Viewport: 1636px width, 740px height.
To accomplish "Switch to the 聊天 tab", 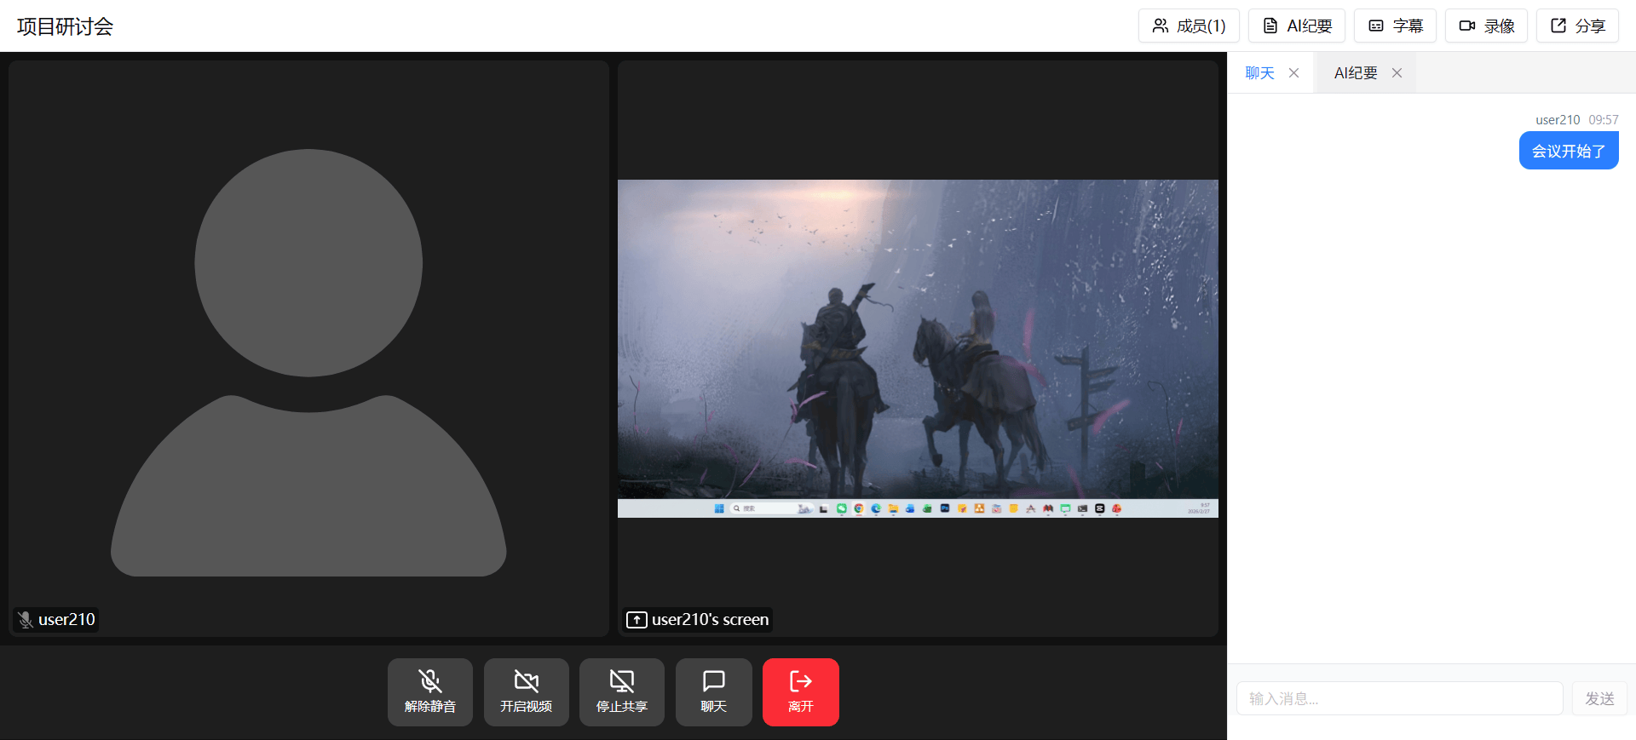I will pos(1259,73).
